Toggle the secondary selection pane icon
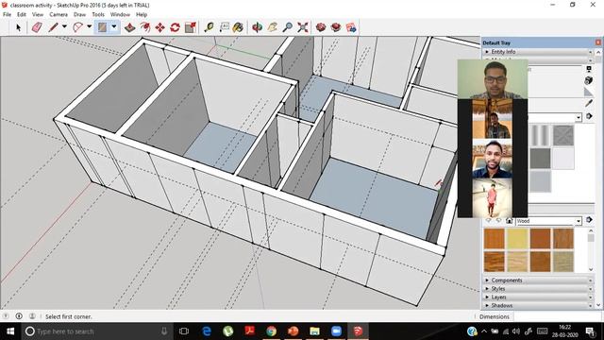604x340 pixels. click(589, 69)
